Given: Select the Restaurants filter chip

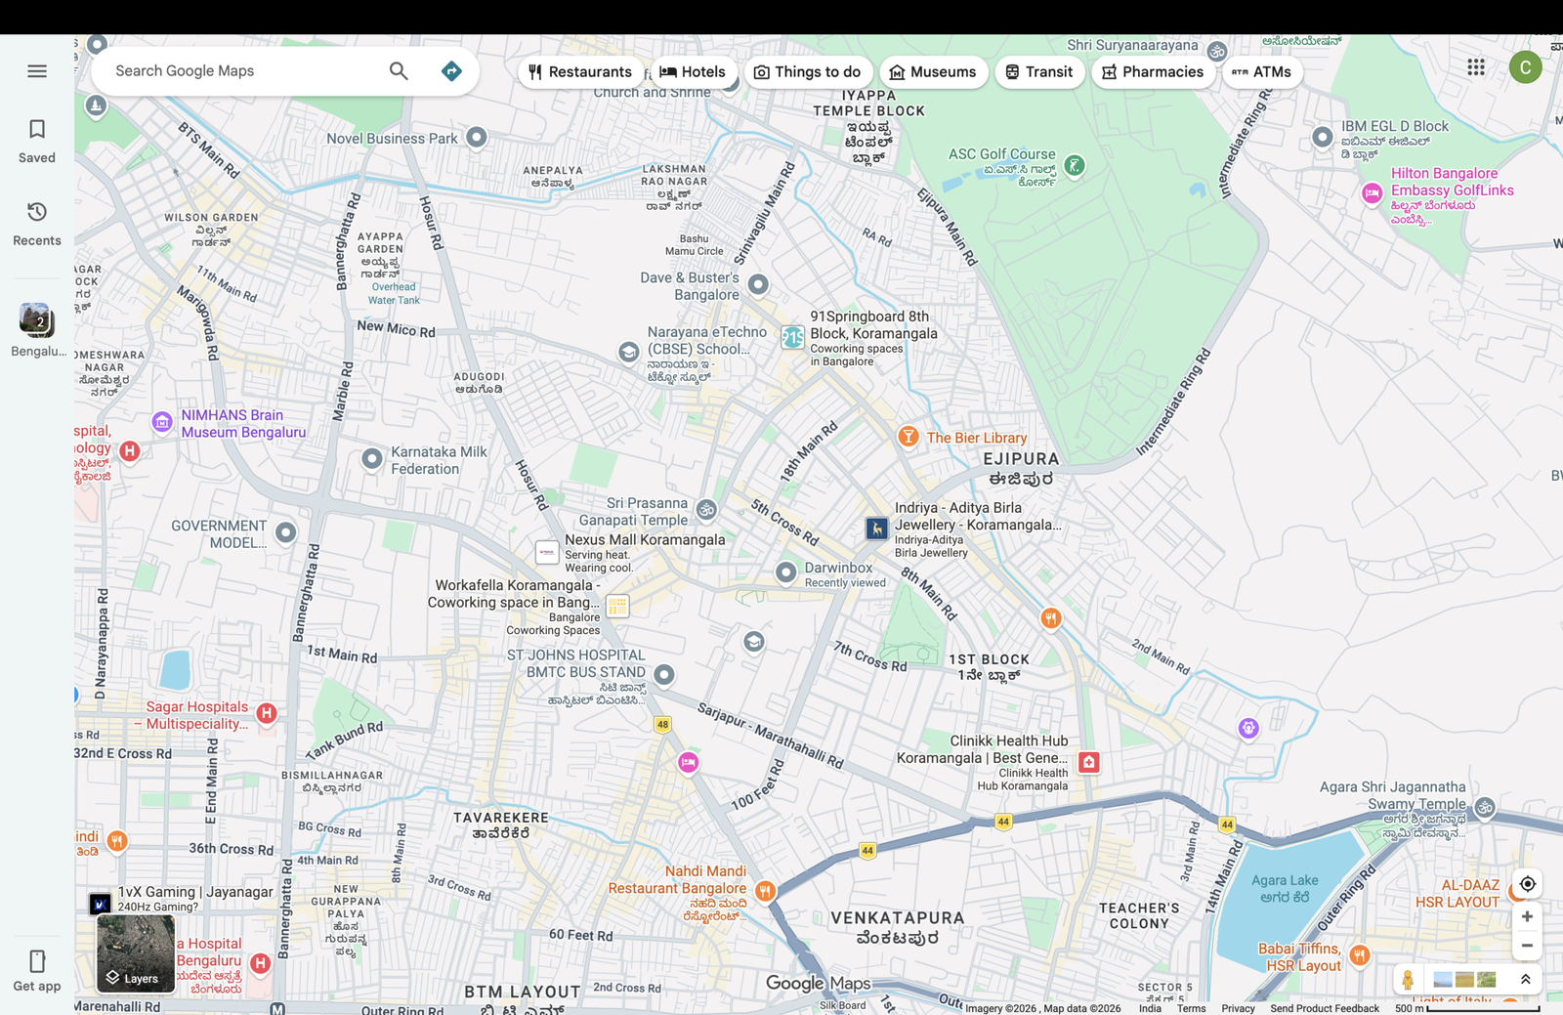Looking at the screenshot, I should 580,71.
